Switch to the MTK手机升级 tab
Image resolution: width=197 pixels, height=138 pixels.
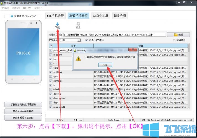click(55, 16)
